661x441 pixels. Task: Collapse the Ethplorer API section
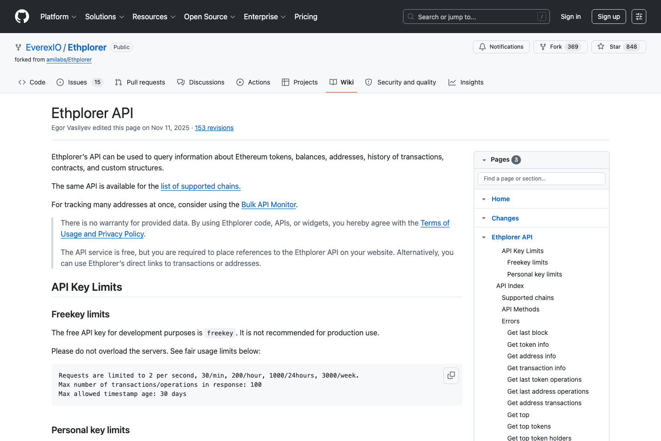(x=483, y=237)
